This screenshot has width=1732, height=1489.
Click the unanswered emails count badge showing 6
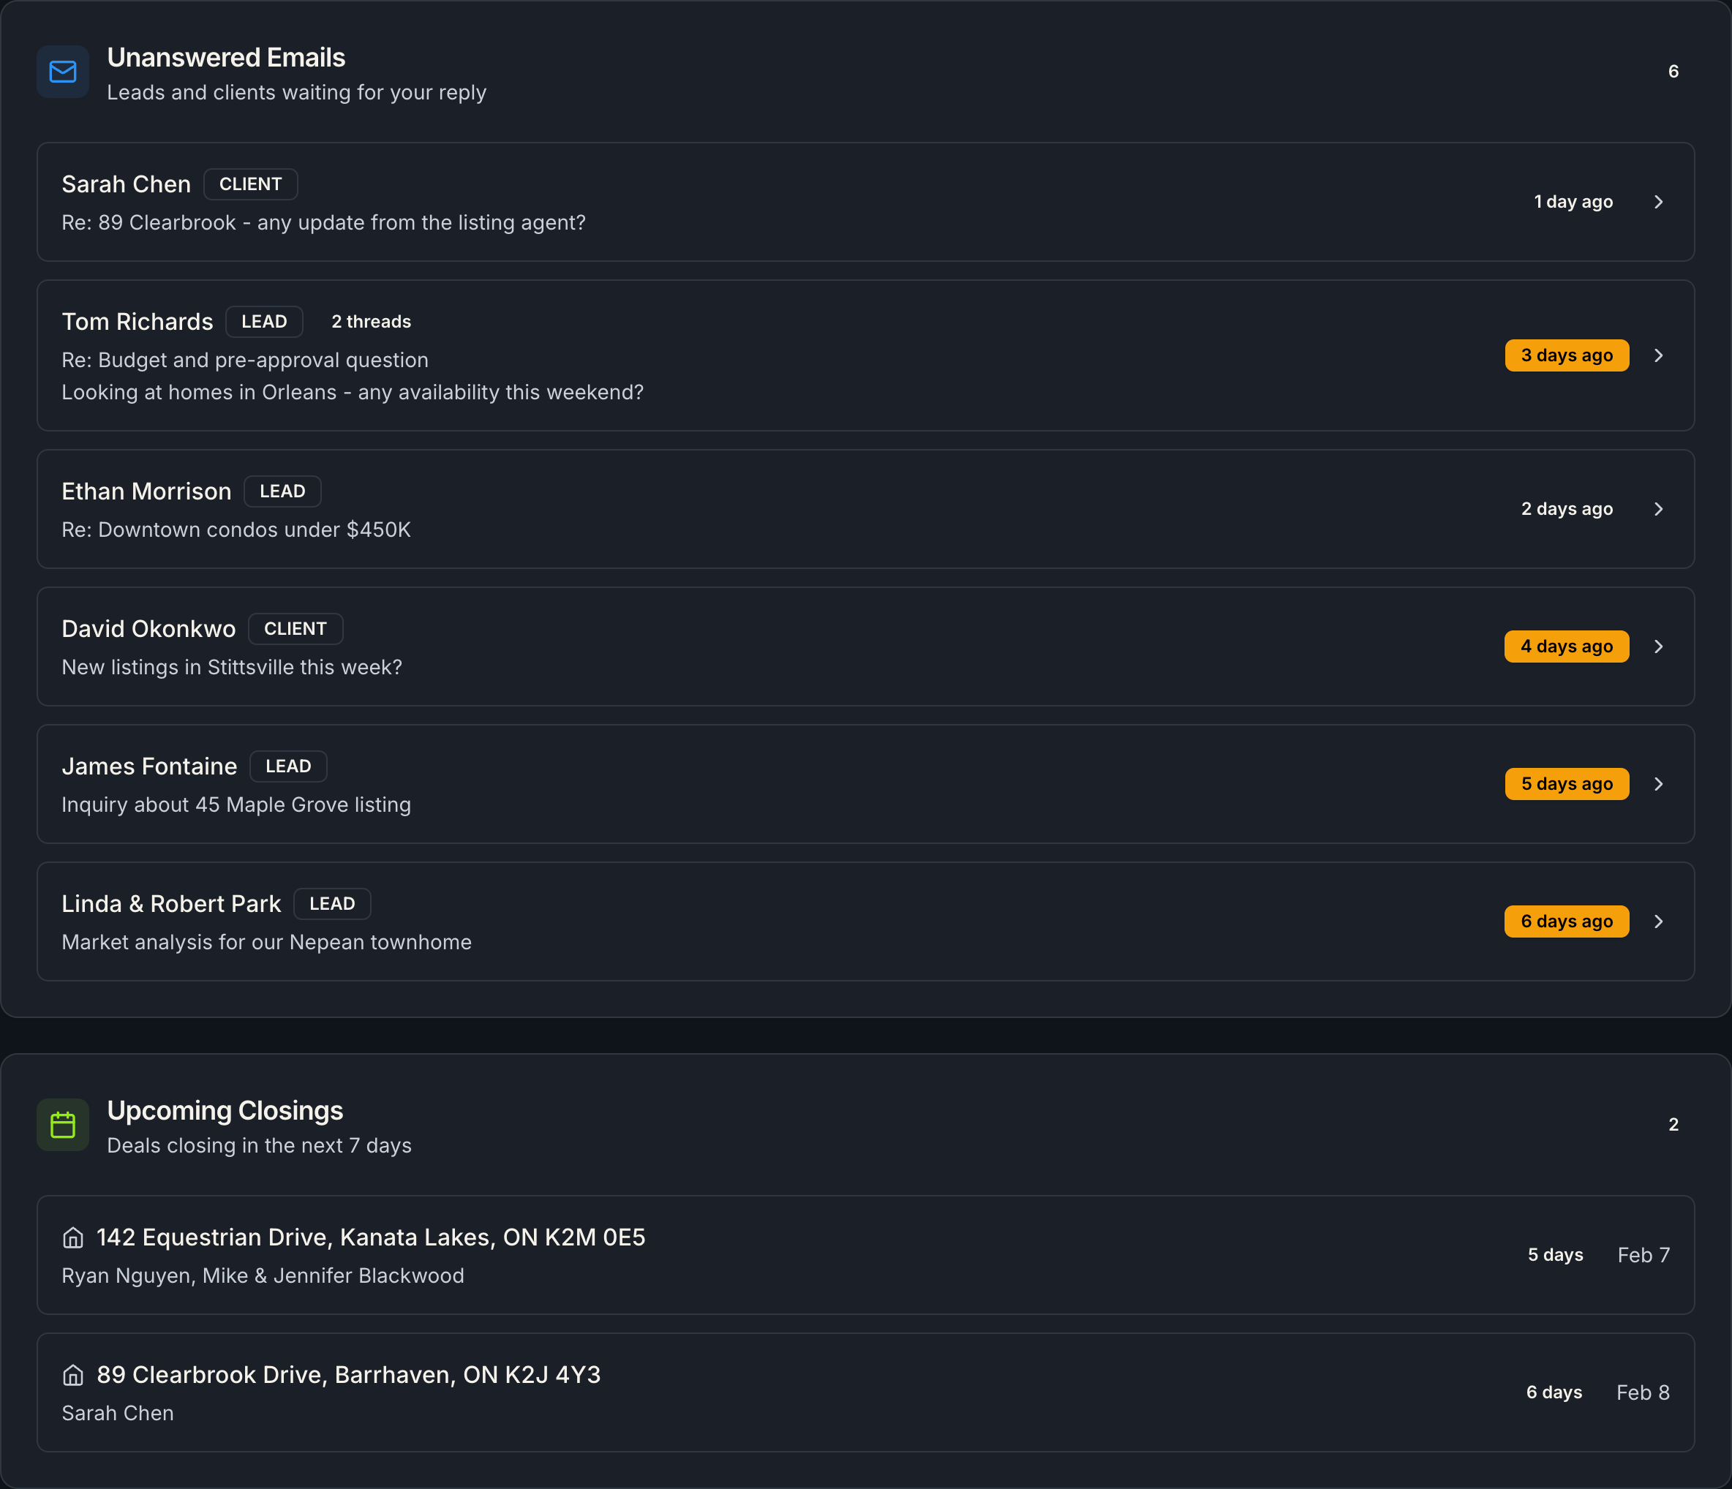click(x=1673, y=71)
